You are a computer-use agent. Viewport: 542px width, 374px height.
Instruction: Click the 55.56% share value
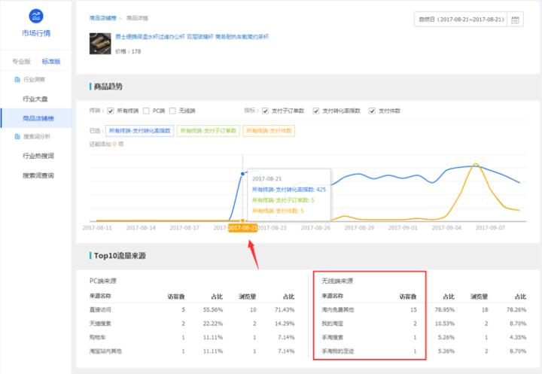pos(213,310)
